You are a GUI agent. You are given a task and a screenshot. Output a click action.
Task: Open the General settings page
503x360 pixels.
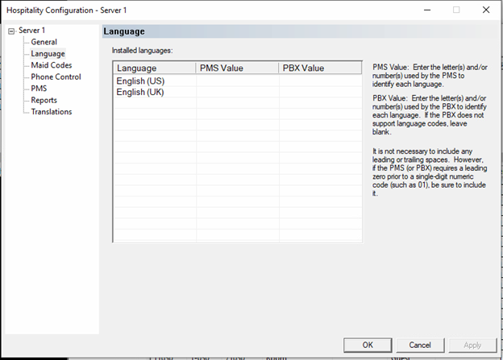pos(44,42)
